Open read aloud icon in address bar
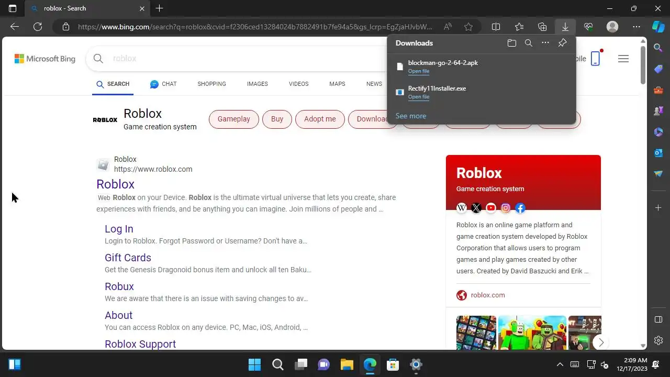The image size is (670, 377). 448,27
